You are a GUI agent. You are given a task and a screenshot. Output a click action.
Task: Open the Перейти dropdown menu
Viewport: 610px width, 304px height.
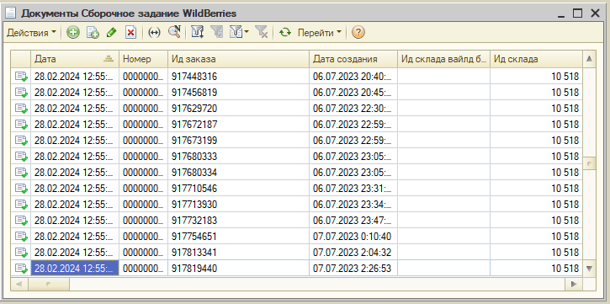point(320,33)
